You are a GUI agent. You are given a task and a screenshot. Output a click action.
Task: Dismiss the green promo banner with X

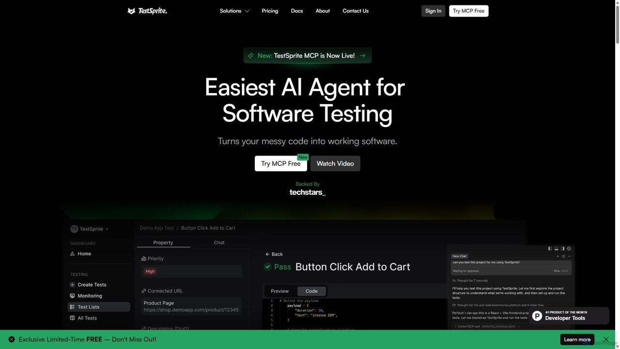(606, 339)
